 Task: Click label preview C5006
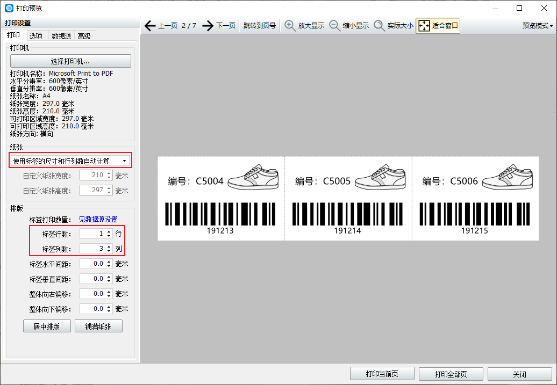475,198
